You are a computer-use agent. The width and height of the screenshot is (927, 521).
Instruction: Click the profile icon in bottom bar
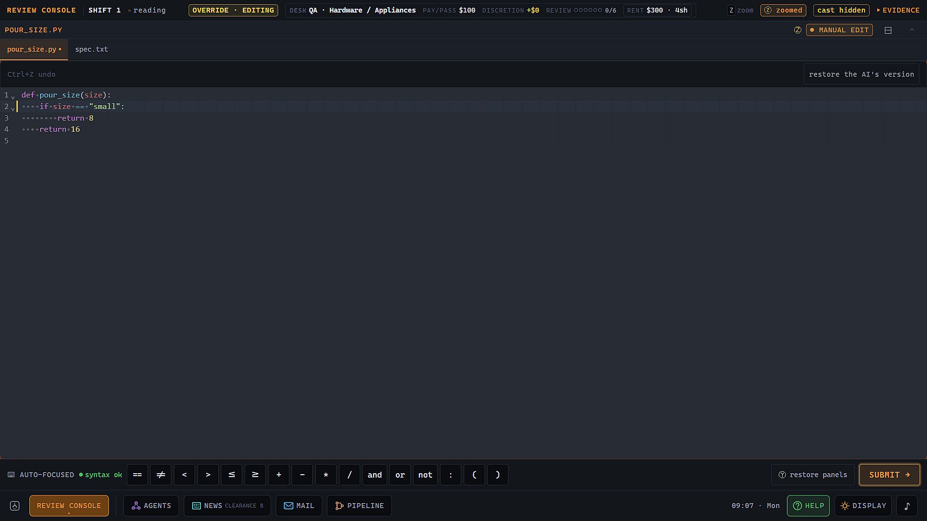[x=14, y=506]
